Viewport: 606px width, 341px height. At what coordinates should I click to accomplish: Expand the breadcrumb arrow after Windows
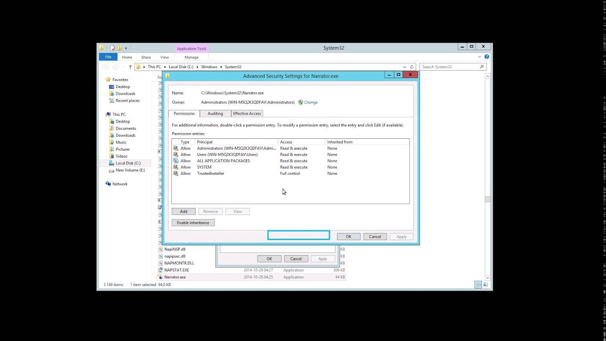pyautogui.click(x=221, y=67)
